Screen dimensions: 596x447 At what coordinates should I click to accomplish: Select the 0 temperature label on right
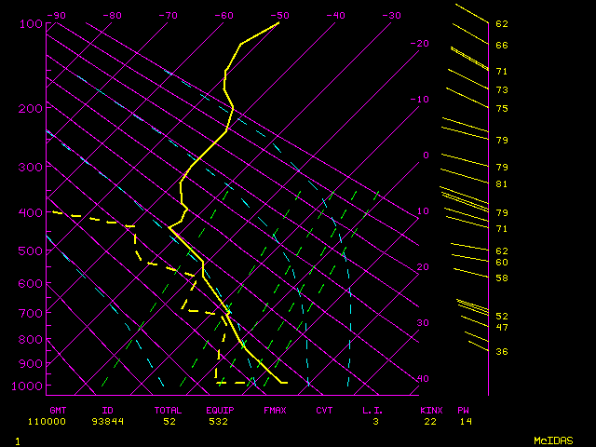coord(426,156)
